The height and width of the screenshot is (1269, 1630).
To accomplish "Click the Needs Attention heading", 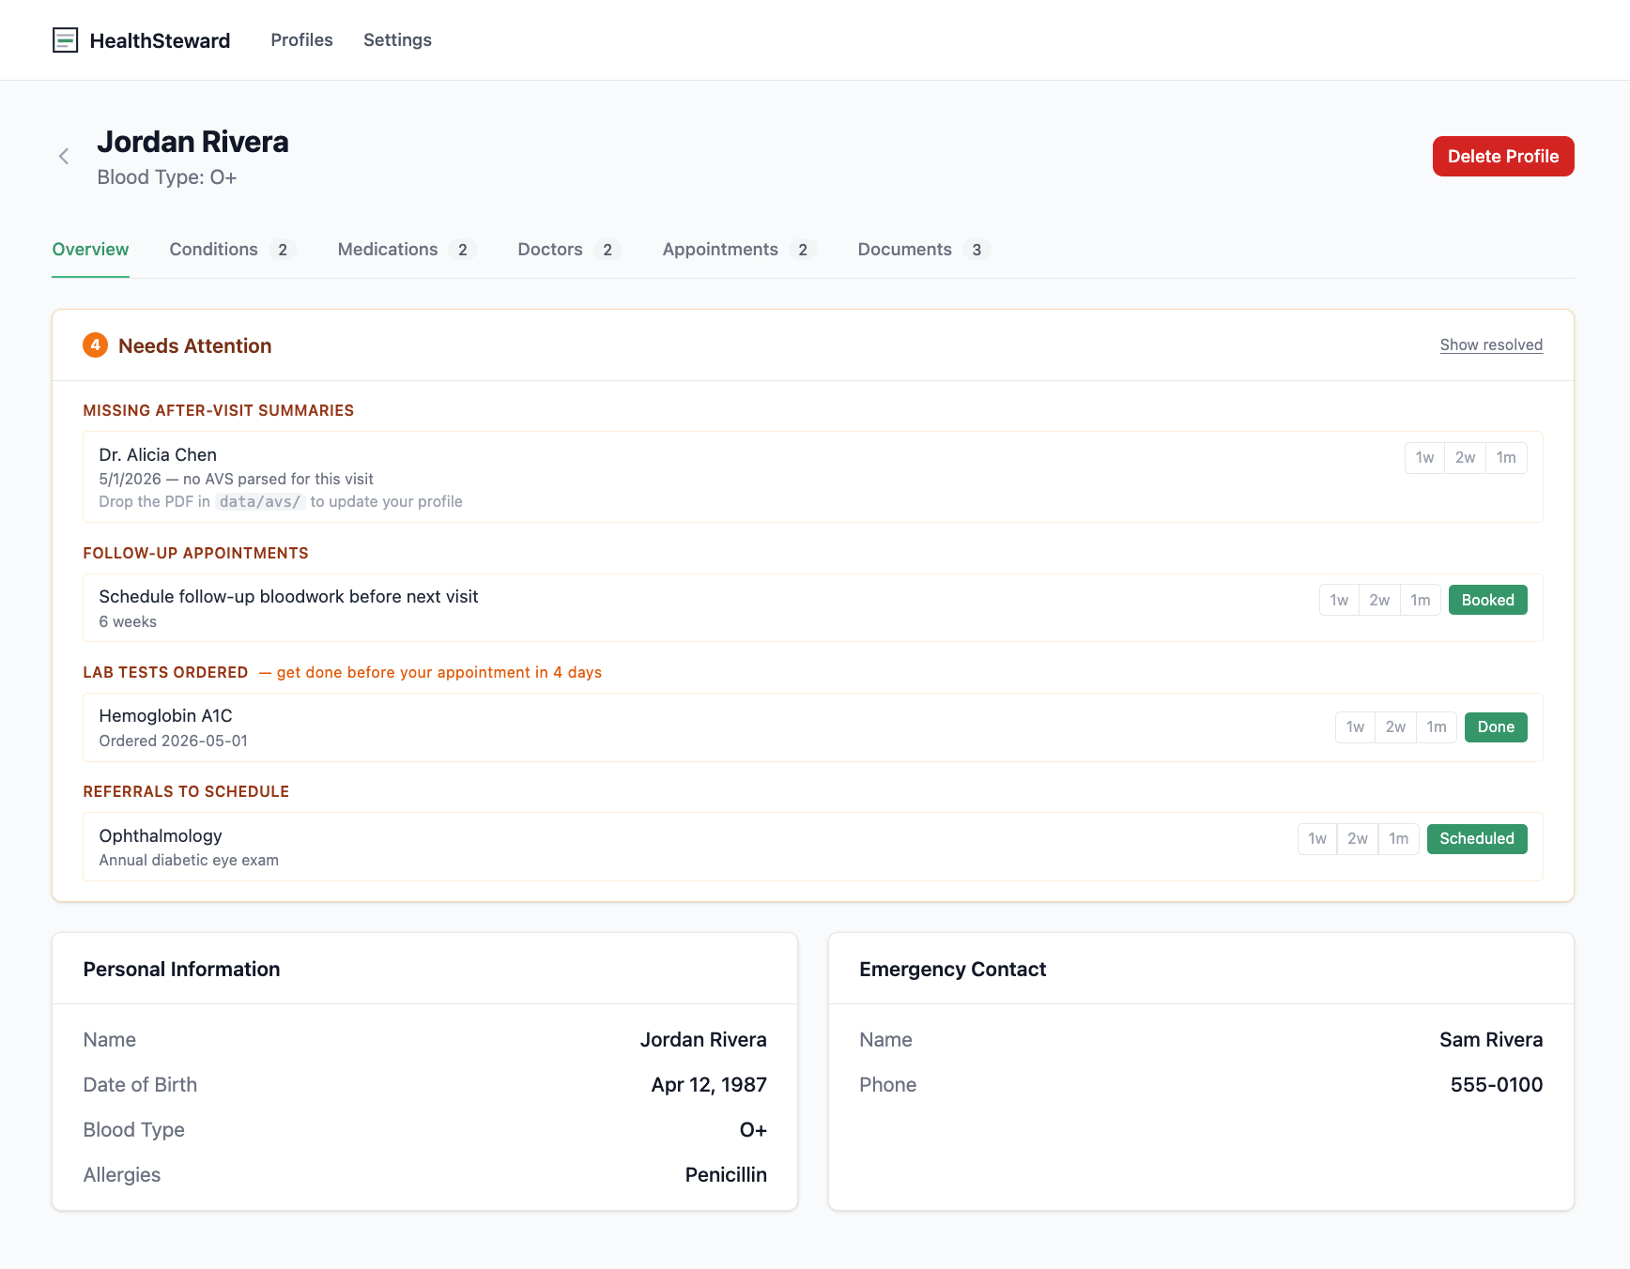I will tap(194, 346).
